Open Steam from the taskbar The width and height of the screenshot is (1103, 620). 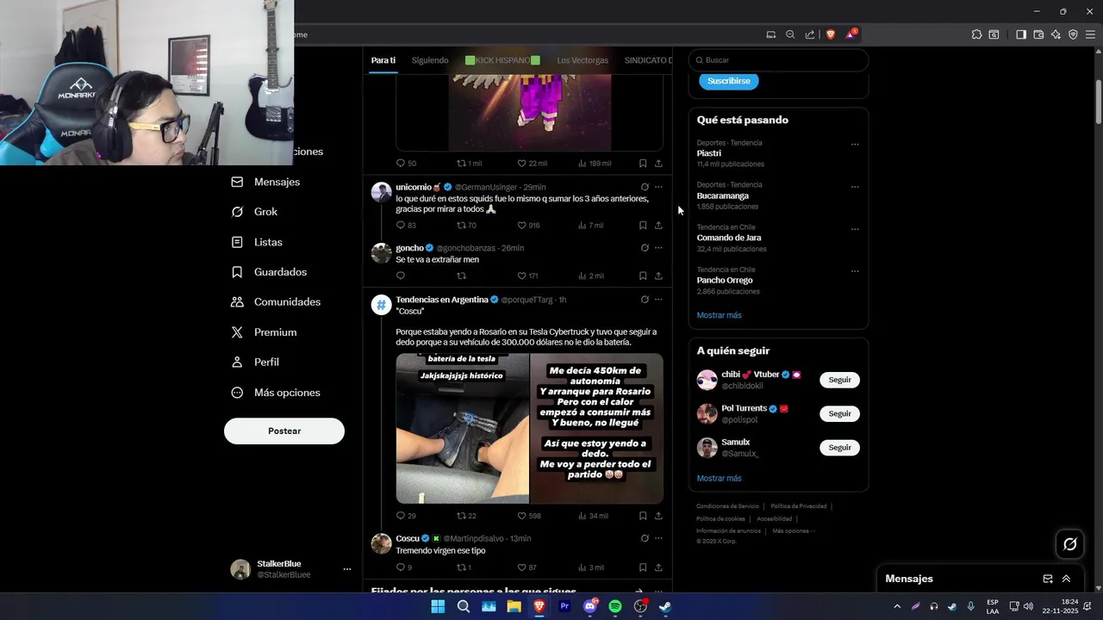coord(665,606)
